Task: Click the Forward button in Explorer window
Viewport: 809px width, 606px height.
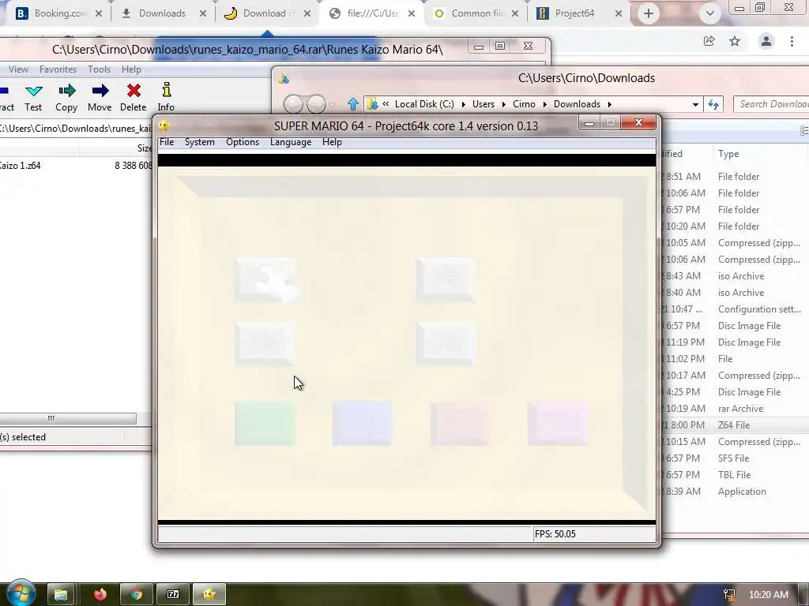Action: [x=316, y=104]
